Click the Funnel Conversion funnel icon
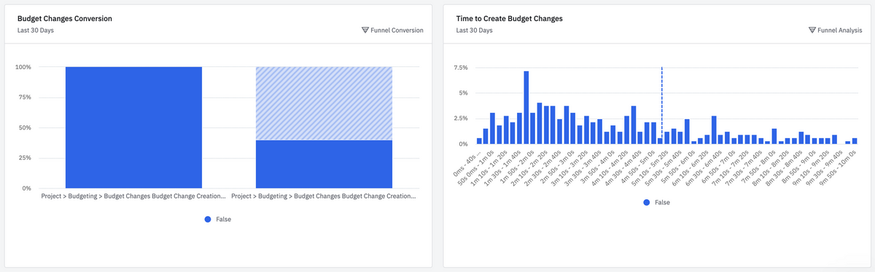 tap(365, 31)
